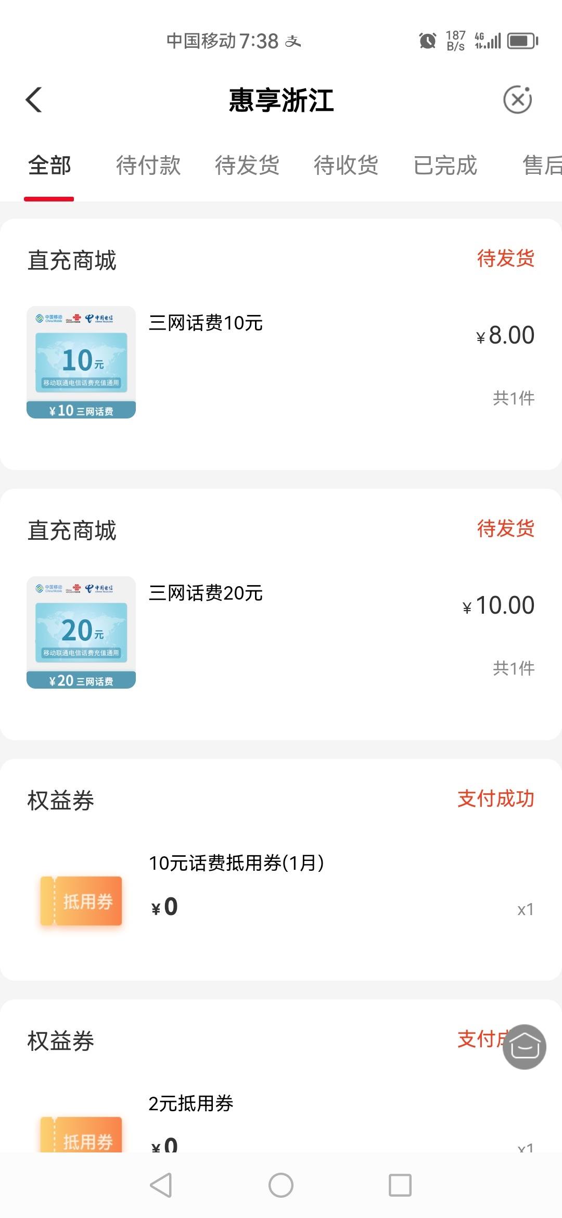
Task: Open the 三网话费10元 product thumbnail
Action: pyautogui.click(x=81, y=362)
